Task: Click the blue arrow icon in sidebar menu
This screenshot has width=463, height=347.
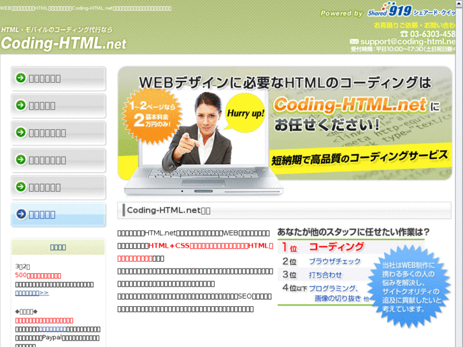Action: click(21, 214)
